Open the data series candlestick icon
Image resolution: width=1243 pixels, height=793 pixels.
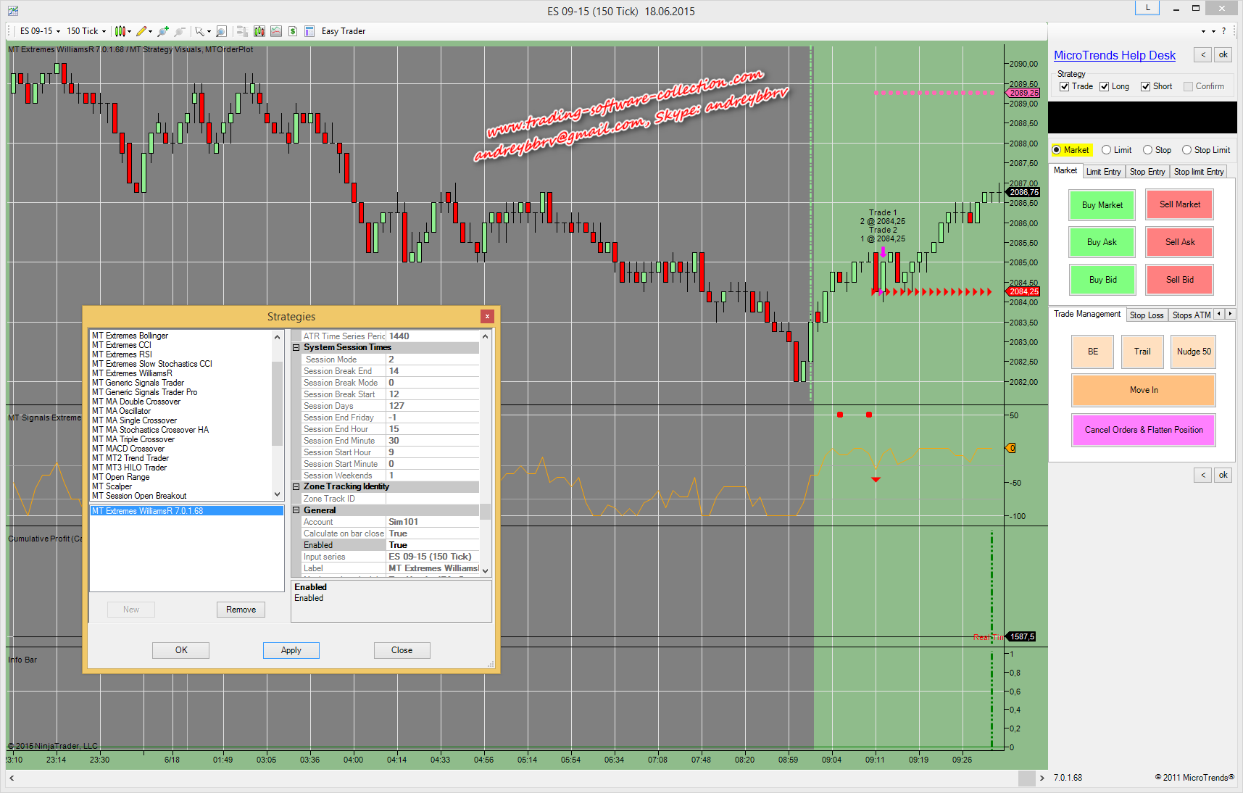(x=259, y=31)
